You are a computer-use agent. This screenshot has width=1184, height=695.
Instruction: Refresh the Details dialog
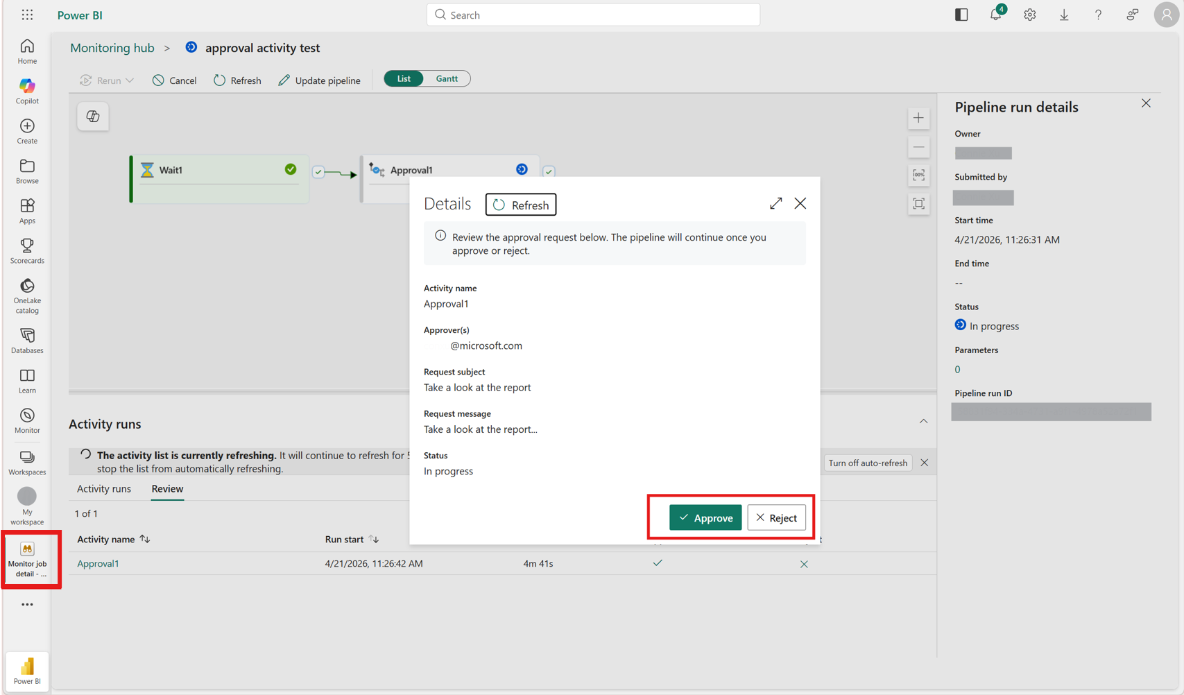[521, 205]
